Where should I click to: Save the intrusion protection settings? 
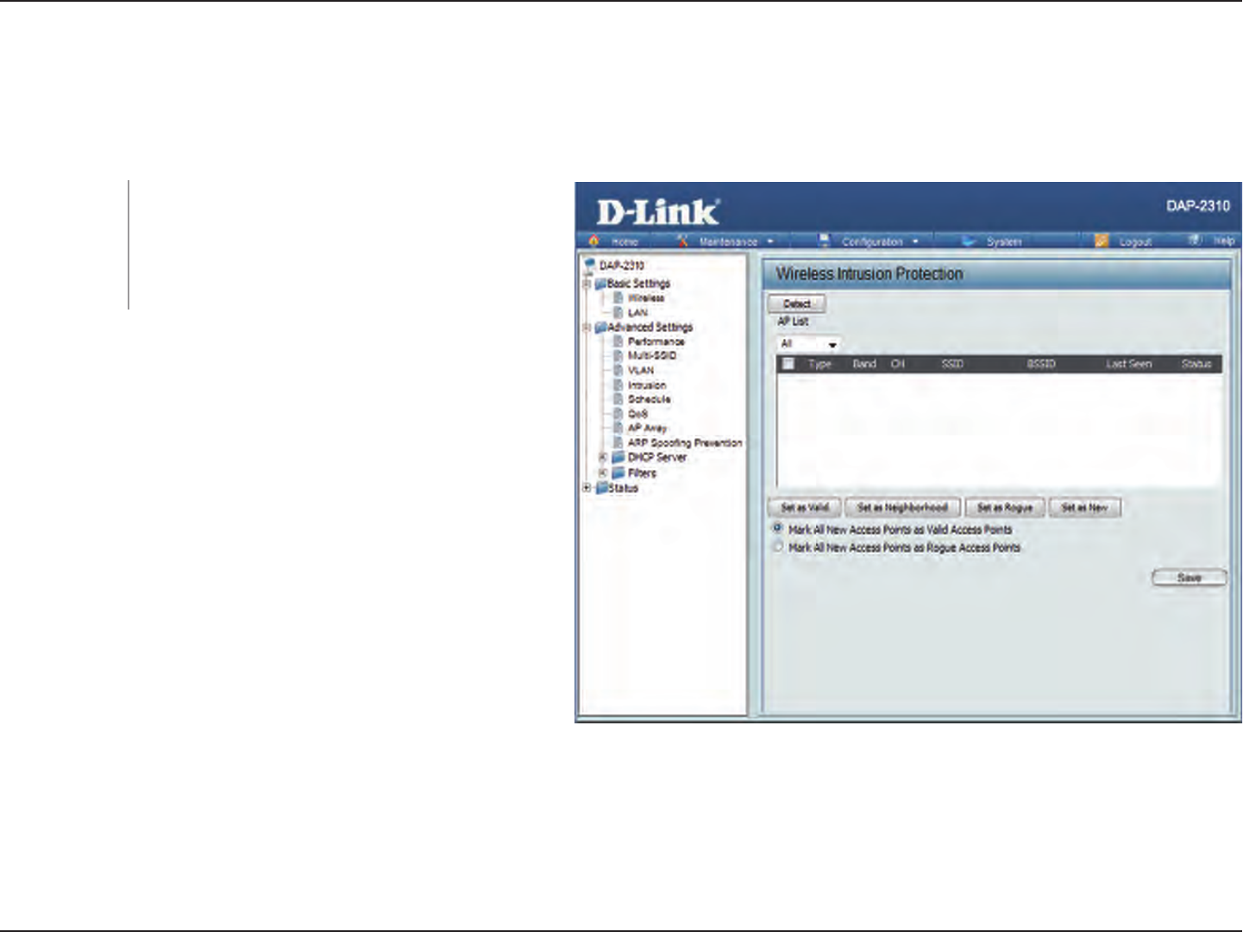1190,578
